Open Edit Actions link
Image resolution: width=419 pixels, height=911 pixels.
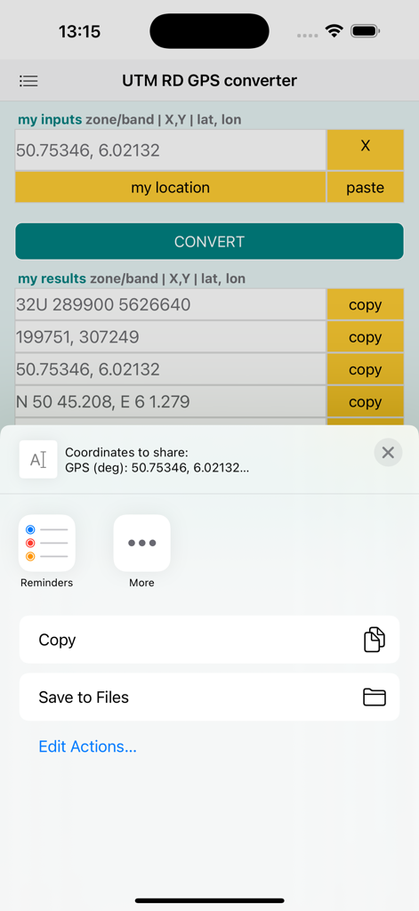(88, 746)
